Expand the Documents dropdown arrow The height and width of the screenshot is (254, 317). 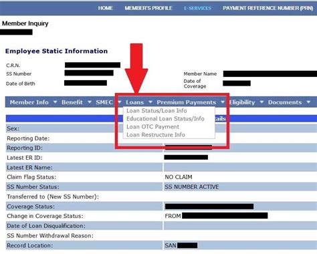coord(308,102)
